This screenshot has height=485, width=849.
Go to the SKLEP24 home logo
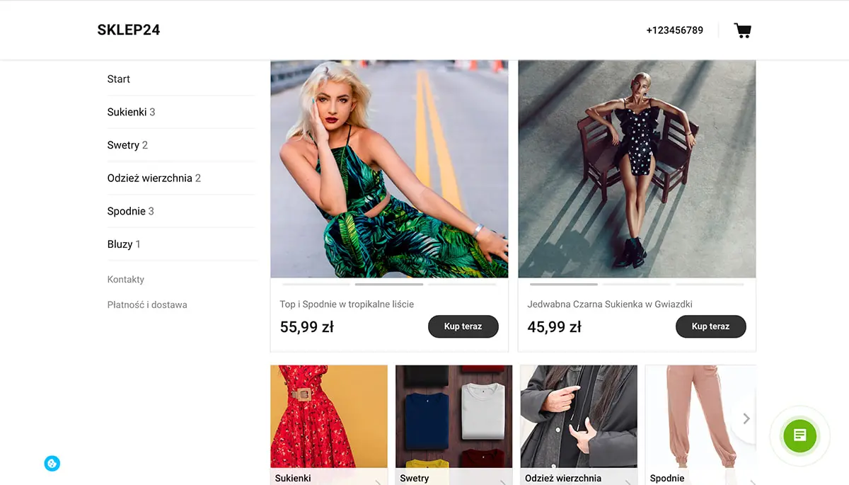(x=129, y=30)
